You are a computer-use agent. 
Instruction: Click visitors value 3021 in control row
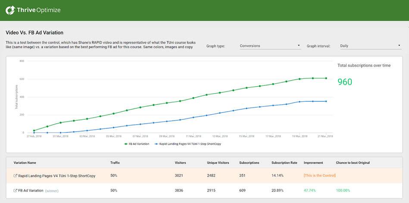179,175
